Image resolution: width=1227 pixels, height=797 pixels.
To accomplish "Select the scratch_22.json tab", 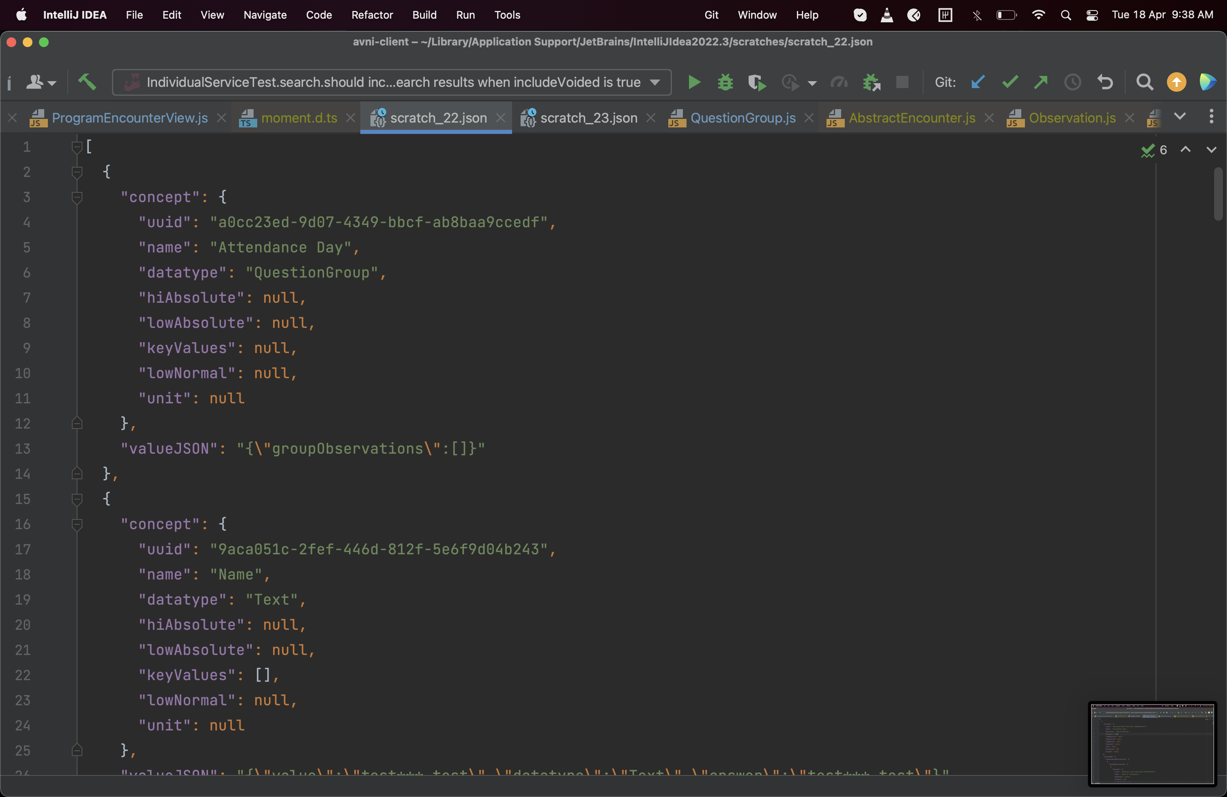I will point(438,118).
